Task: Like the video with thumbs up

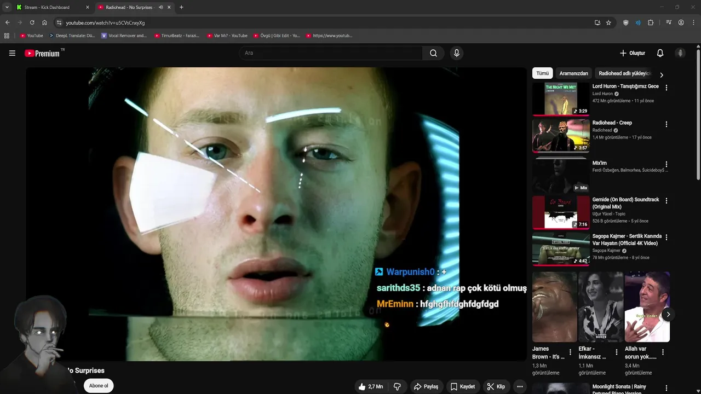Action: pos(371,386)
